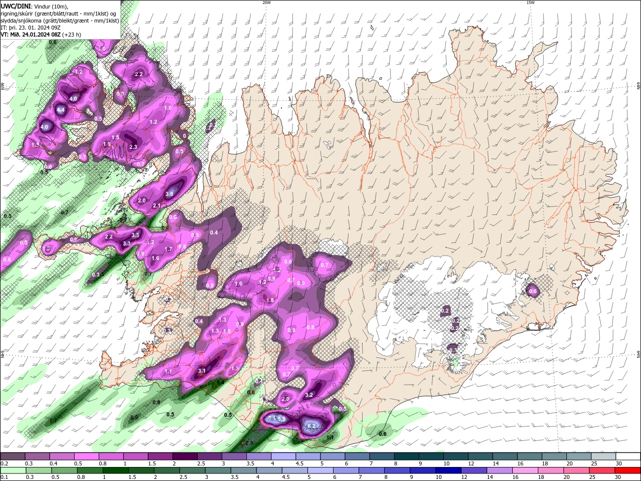Click the 2.3 snowfall value on the map
Viewport: 641px width, 481px height.
click(x=133, y=147)
